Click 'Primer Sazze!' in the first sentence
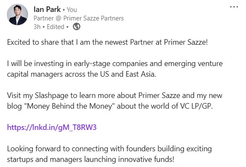Screen dimensions: 246x167 pyautogui.click(x=186, y=42)
